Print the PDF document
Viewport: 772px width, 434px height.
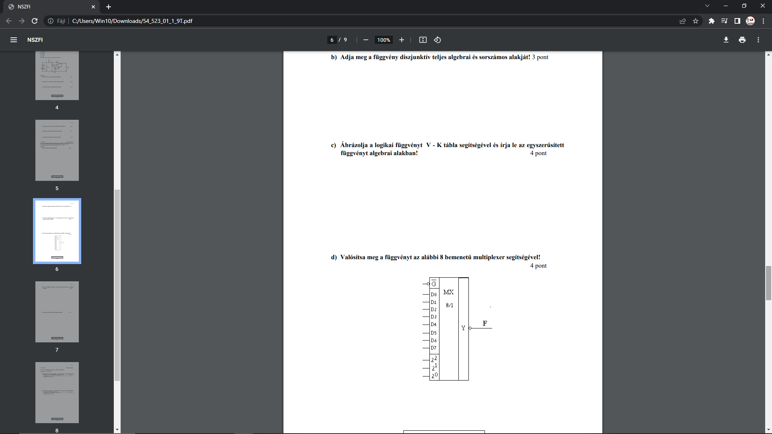point(742,40)
